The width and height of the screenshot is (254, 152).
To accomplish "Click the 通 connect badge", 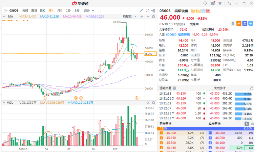I will (204, 11).
